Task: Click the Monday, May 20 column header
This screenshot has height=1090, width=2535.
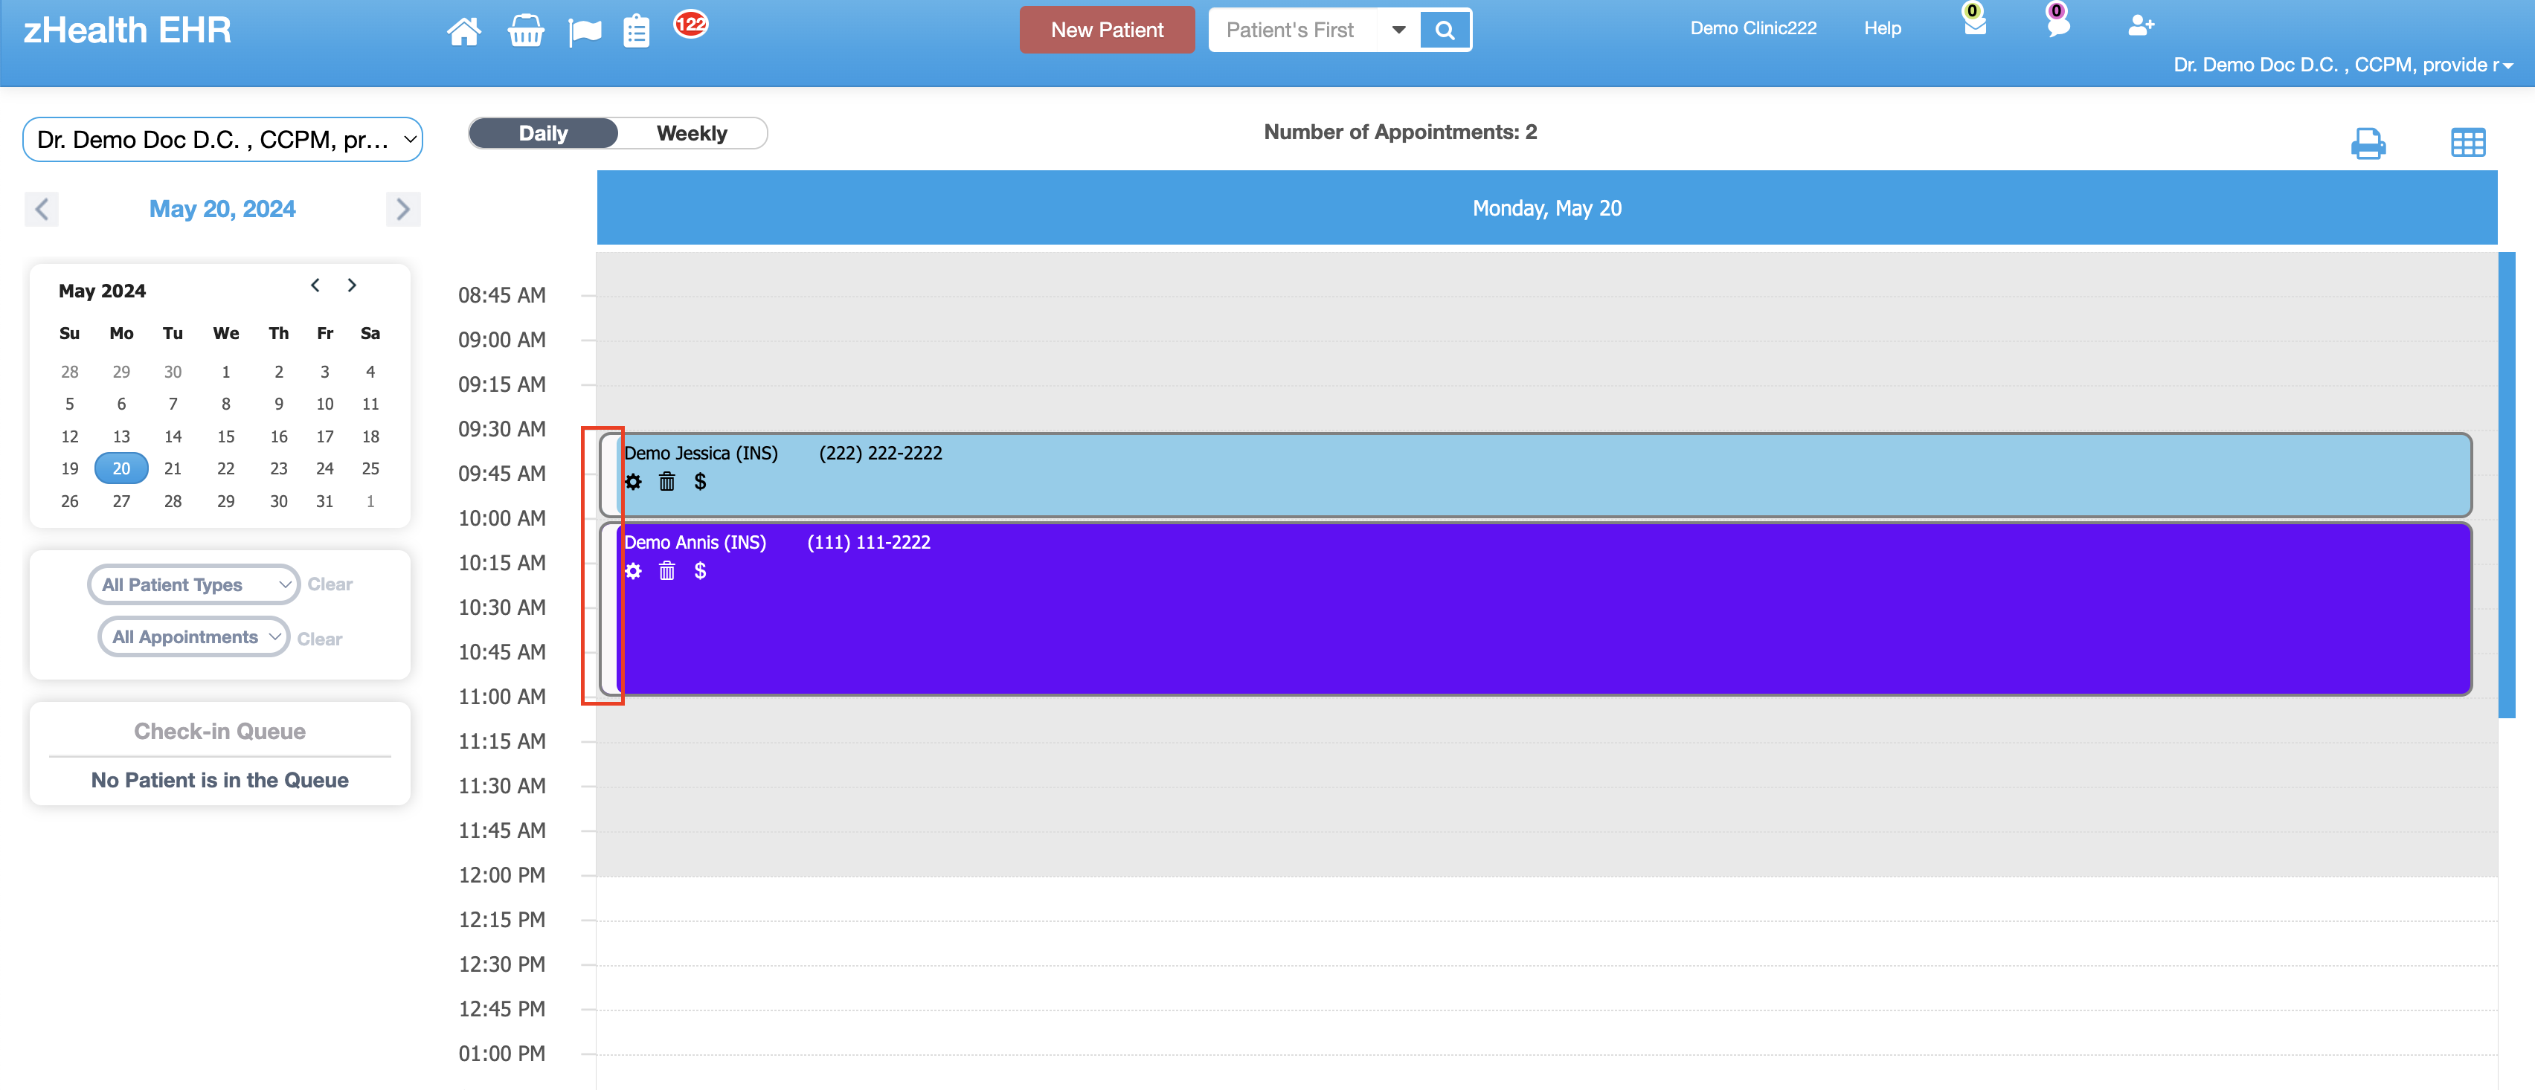Action: point(1547,207)
